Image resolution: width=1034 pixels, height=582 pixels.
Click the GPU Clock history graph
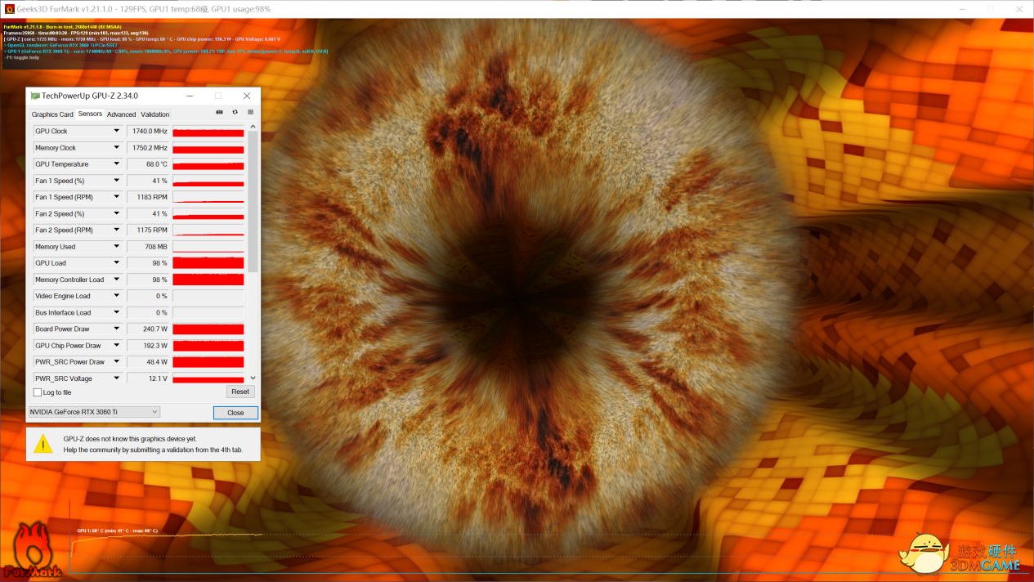point(208,131)
